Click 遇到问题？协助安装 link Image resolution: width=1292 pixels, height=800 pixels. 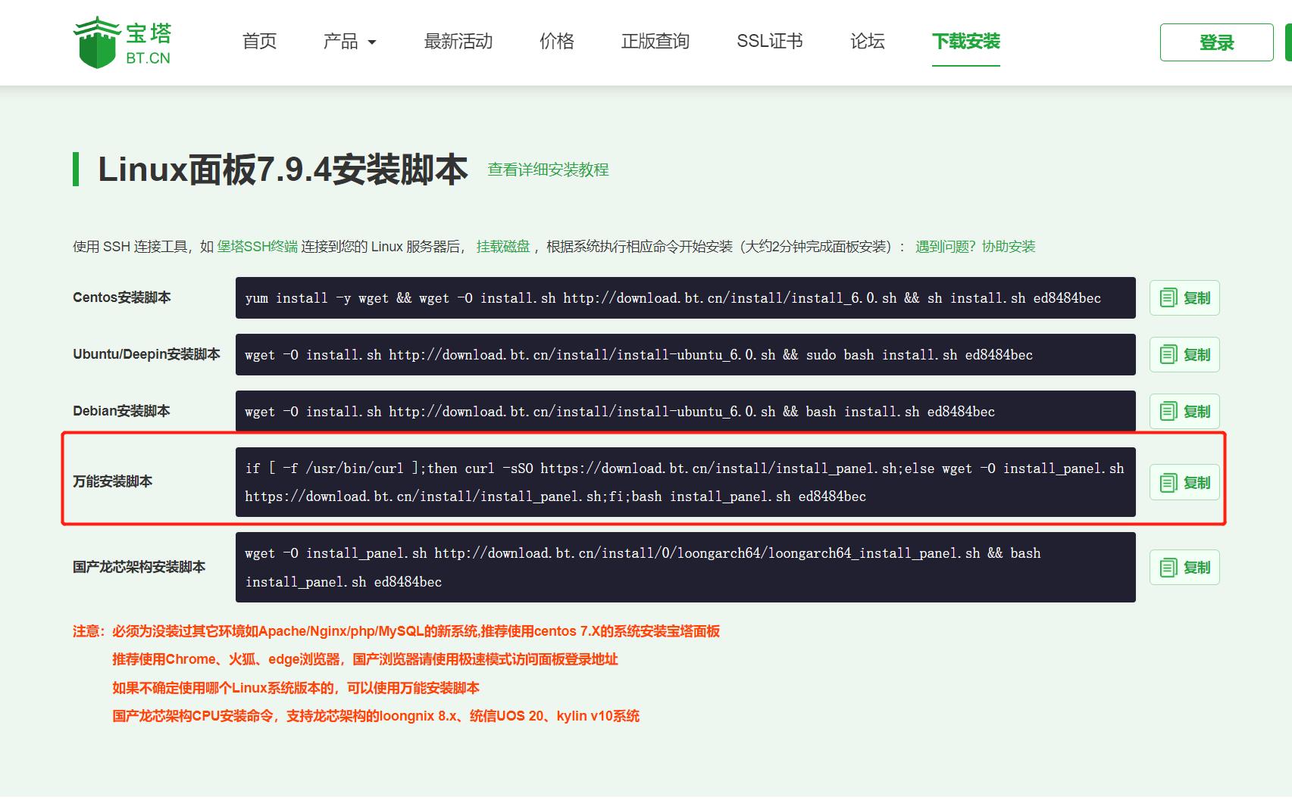(x=975, y=247)
